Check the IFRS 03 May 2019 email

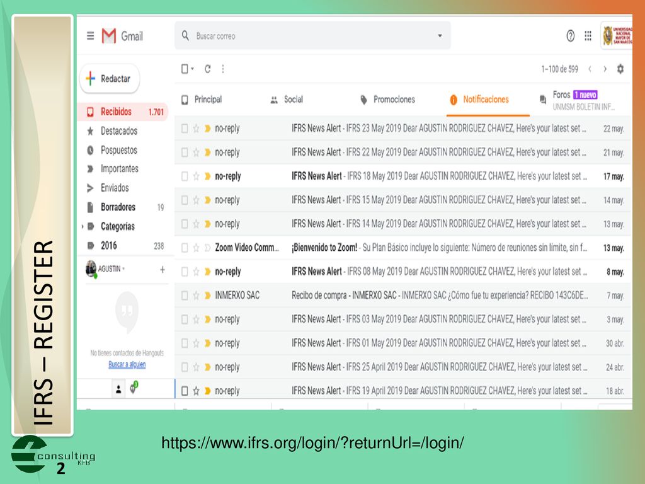pyautogui.click(x=185, y=320)
